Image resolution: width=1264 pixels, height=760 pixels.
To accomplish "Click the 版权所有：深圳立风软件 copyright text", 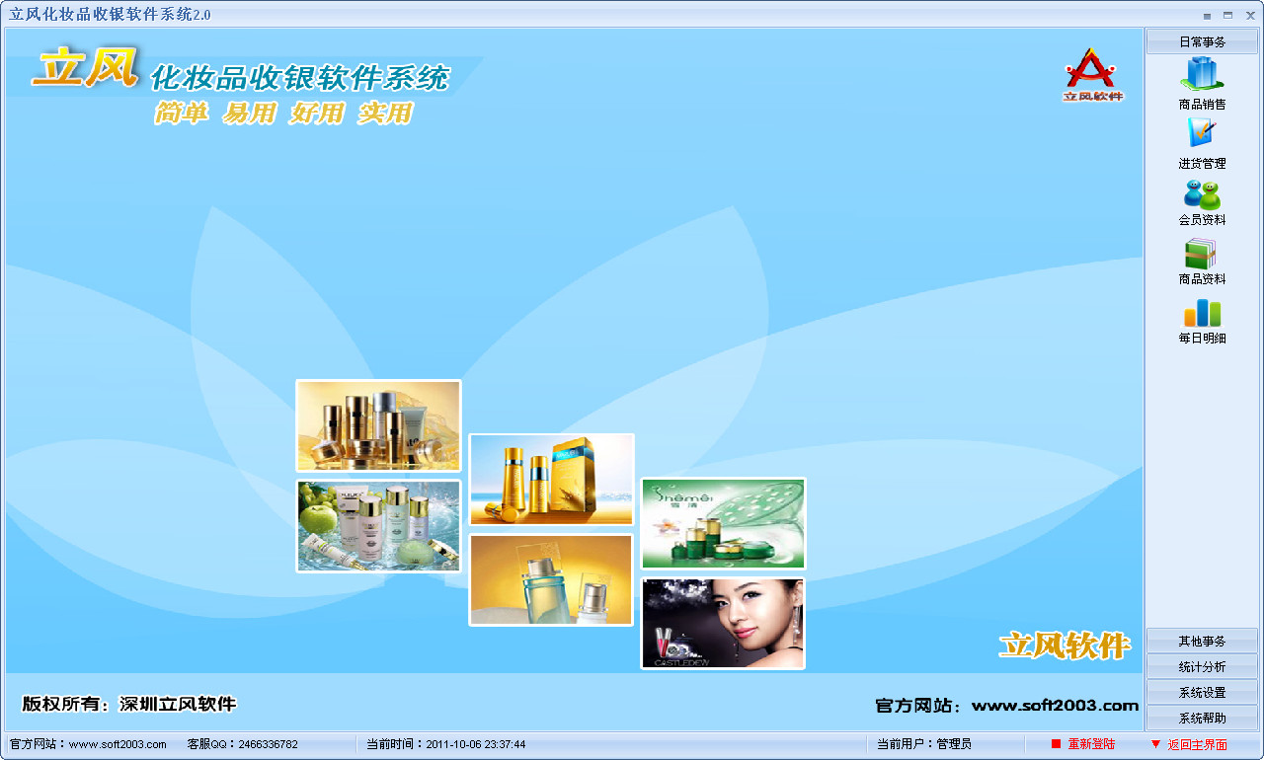I will (129, 704).
